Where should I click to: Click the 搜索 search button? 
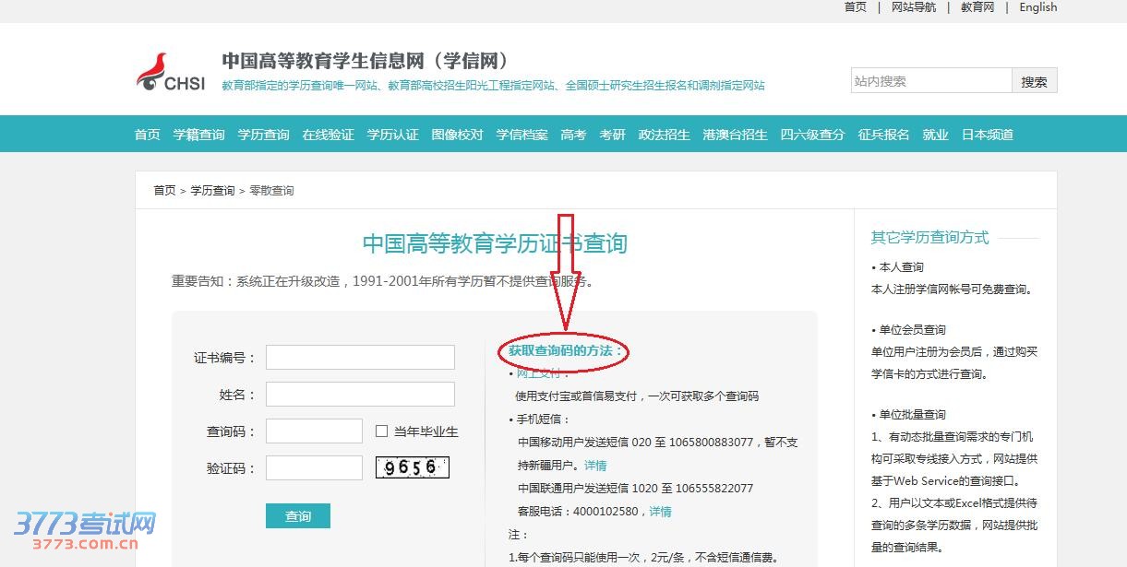1034,81
